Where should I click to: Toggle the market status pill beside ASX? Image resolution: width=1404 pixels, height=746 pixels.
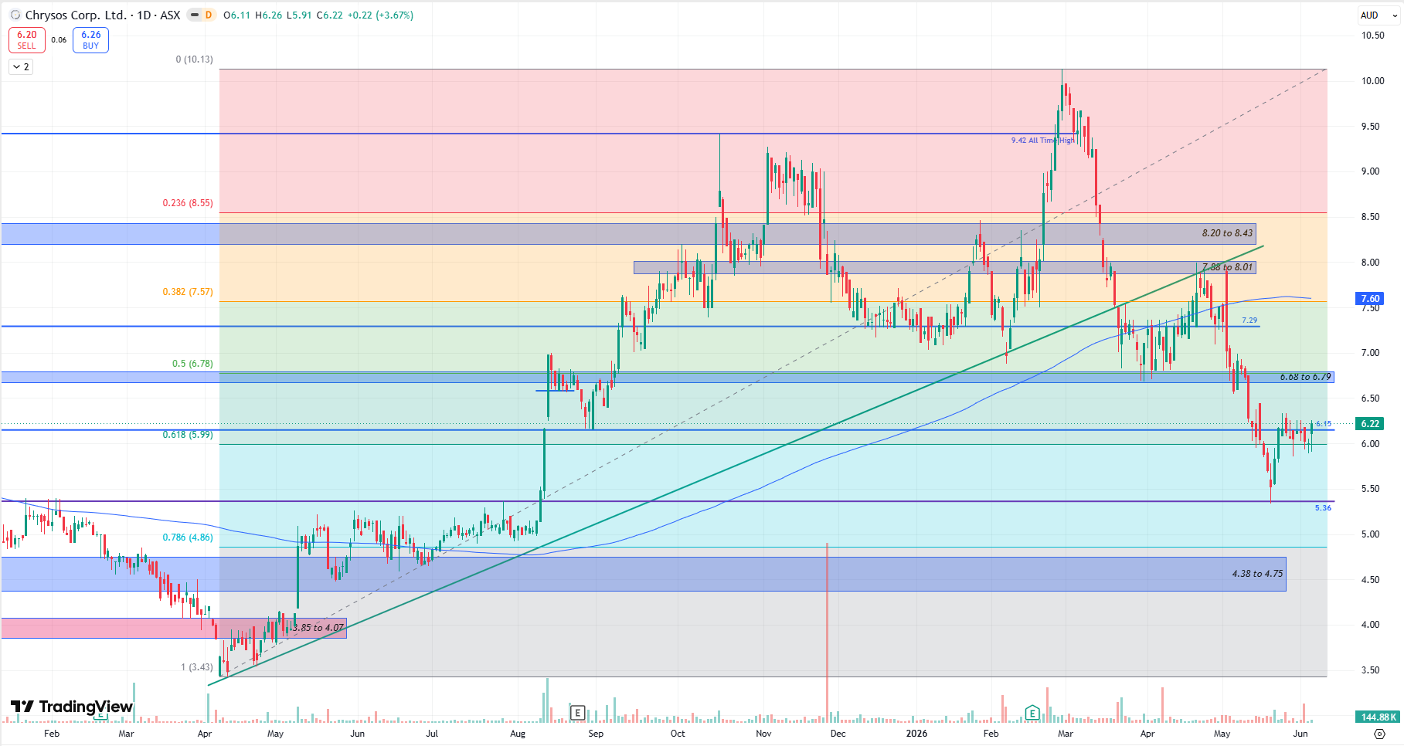pyautogui.click(x=195, y=15)
